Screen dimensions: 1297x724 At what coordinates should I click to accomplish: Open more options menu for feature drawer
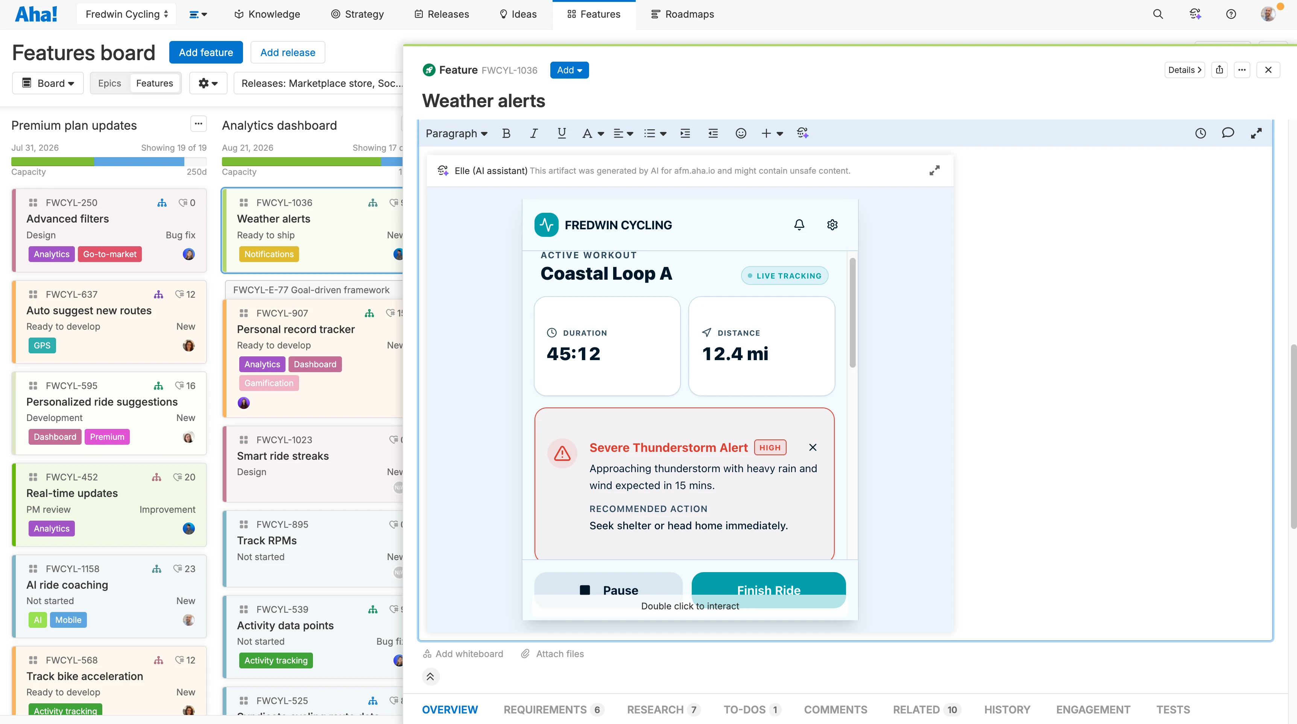click(1242, 70)
